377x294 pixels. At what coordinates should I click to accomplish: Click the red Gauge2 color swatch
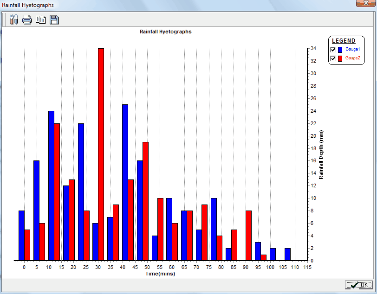[340, 58]
